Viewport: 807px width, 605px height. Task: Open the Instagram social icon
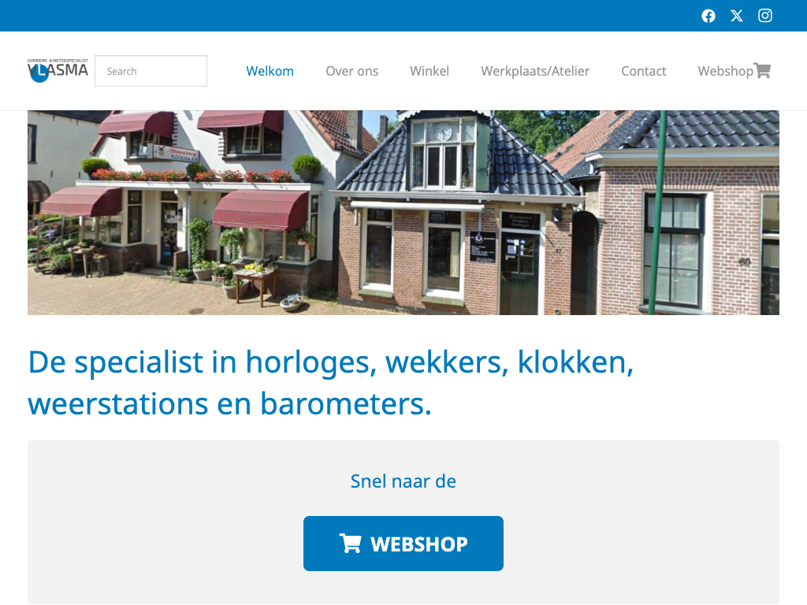coord(764,16)
